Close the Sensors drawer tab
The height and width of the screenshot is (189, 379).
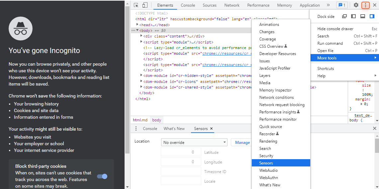[x=212, y=129]
